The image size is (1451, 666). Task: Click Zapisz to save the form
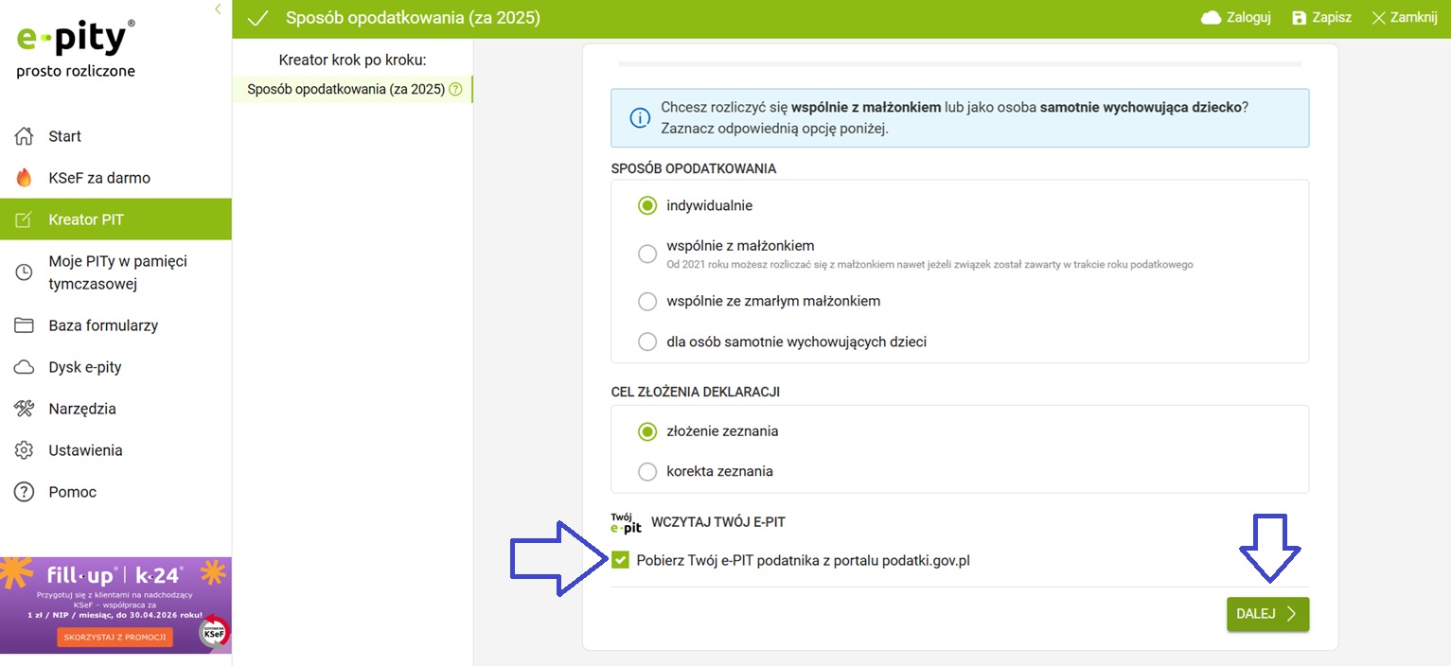(x=1321, y=18)
